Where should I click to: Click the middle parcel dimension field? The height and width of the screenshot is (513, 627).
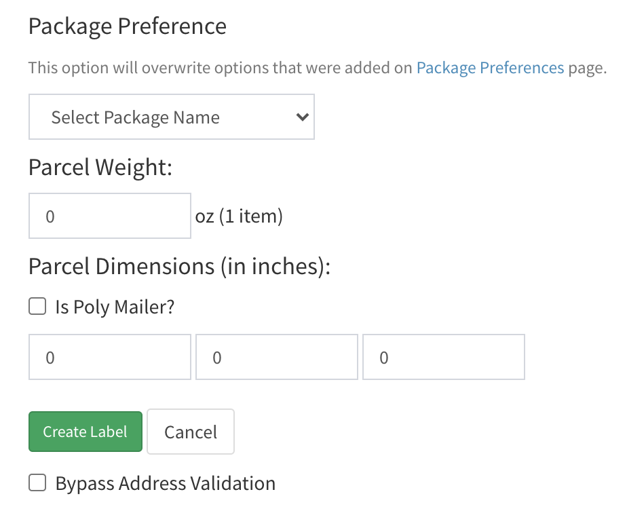tap(277, 357)
